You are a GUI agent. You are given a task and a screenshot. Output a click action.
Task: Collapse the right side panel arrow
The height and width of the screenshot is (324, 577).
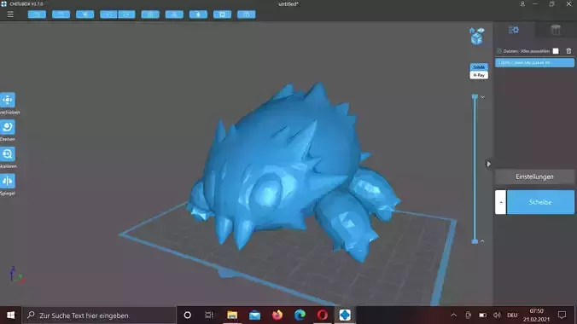click(x=489, y=164)
